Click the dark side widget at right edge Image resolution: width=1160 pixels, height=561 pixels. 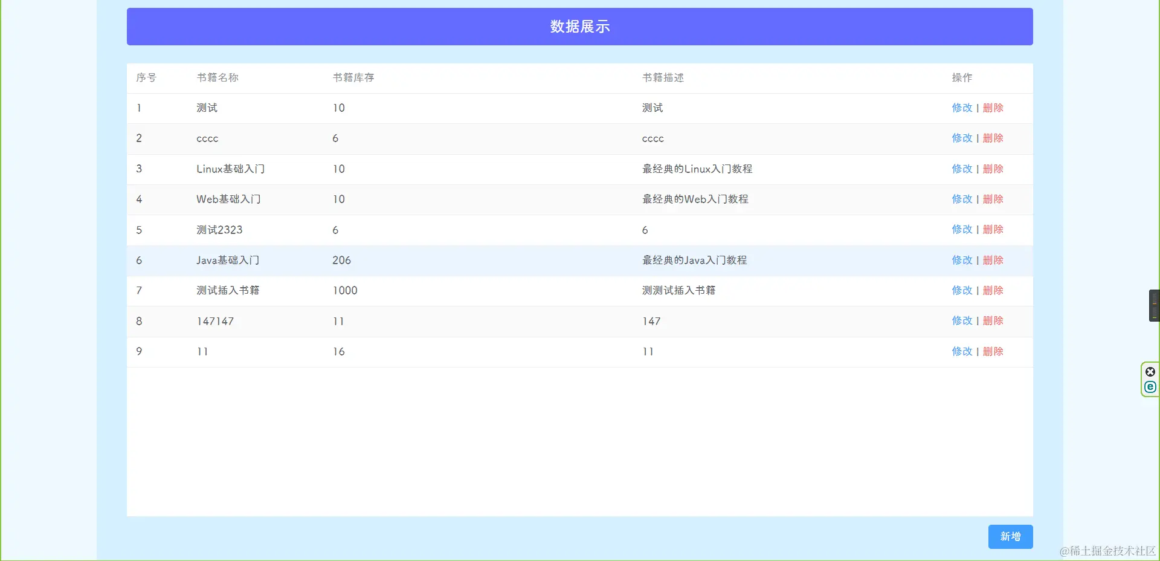(1154, 305)
